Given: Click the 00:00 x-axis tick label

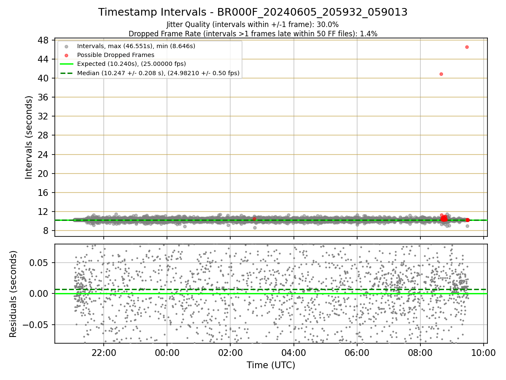Looking at the screenshot, I should point(167,353).
